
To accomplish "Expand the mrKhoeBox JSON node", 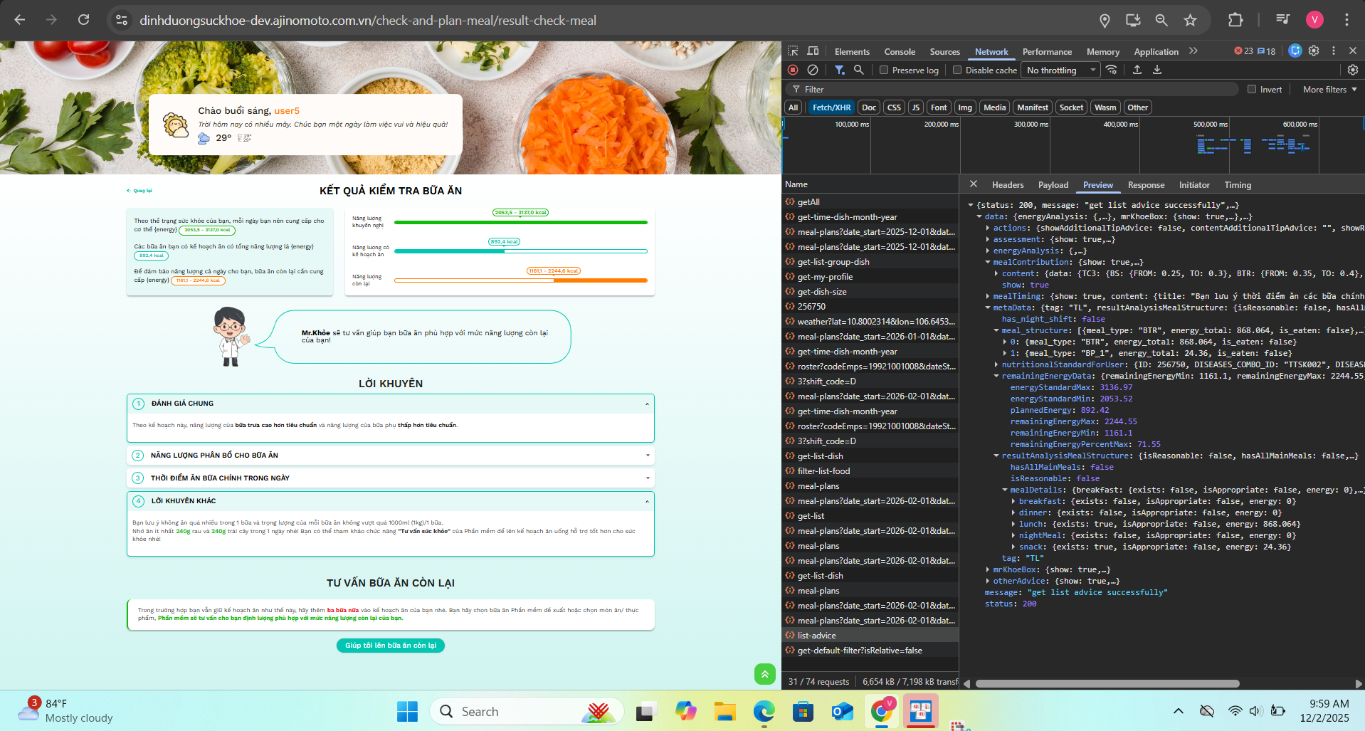I will point(988,569).
